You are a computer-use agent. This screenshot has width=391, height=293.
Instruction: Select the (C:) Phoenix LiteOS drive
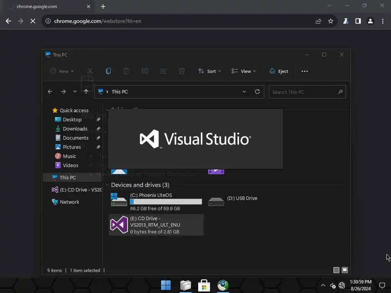tap(156, 201)
